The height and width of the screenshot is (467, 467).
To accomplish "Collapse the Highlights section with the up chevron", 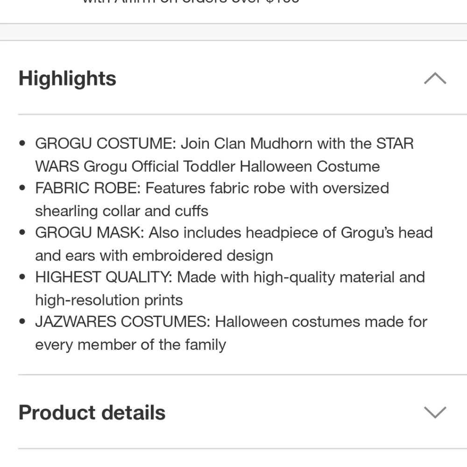I will point(435,78).
